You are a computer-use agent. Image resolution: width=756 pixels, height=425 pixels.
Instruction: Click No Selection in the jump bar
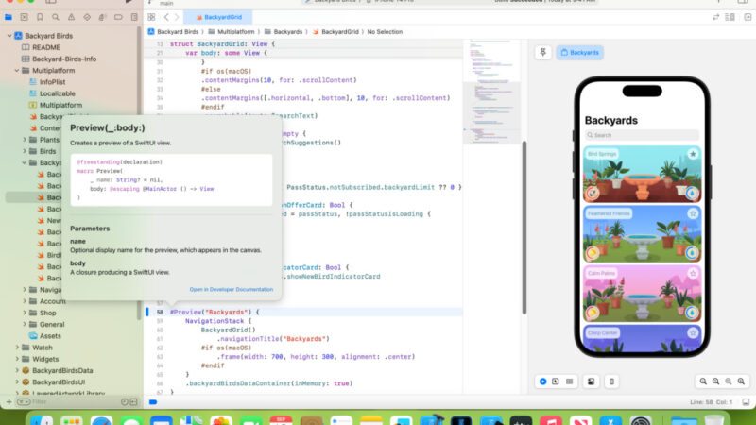pyautogui.click(x=385, y=32)
